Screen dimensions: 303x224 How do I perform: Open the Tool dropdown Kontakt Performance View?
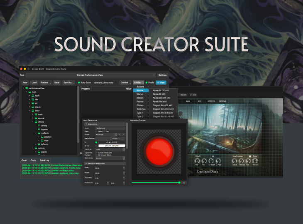pyautogui.click(x=91, y=75)
